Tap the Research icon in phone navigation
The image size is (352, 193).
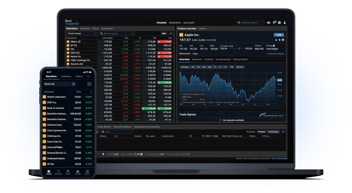pos(58,172)
